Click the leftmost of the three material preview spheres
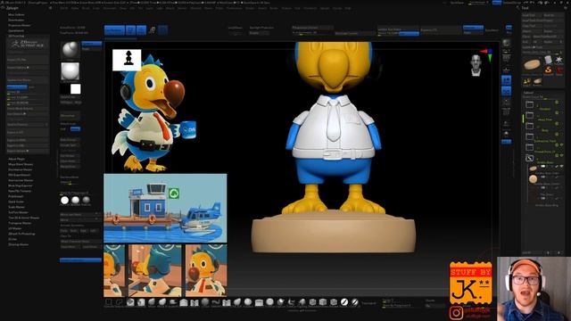The width and height of the screenshot is (571, 321). pos(65,200)
